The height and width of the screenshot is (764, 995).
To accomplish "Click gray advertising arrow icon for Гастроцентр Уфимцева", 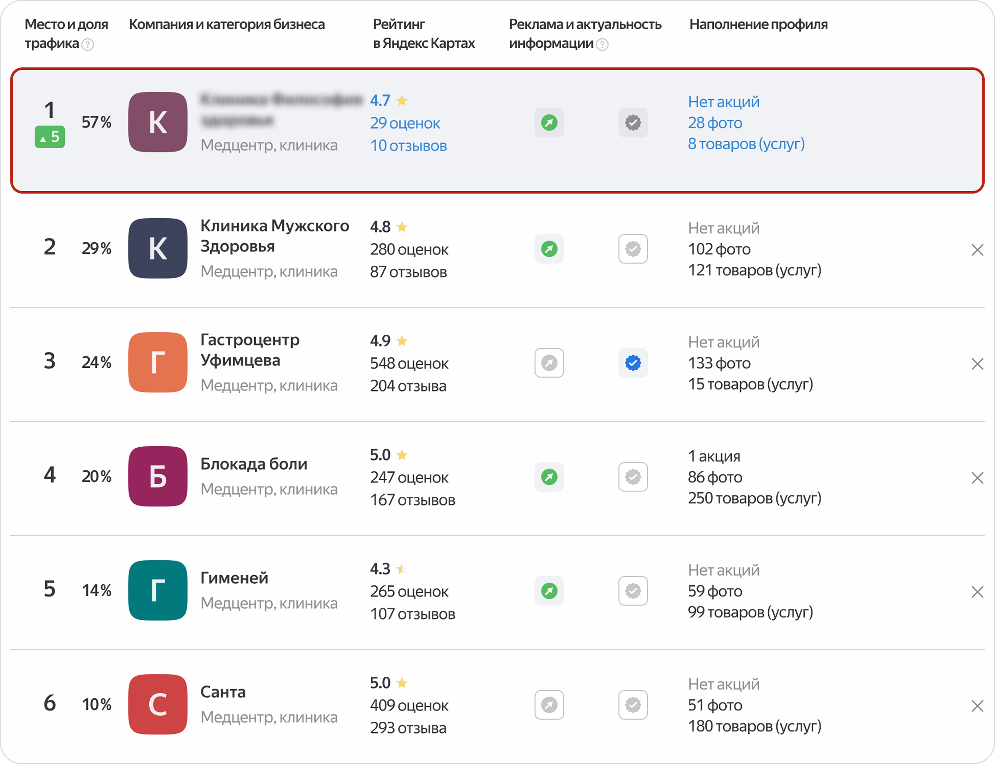I will tap(549, 363).
